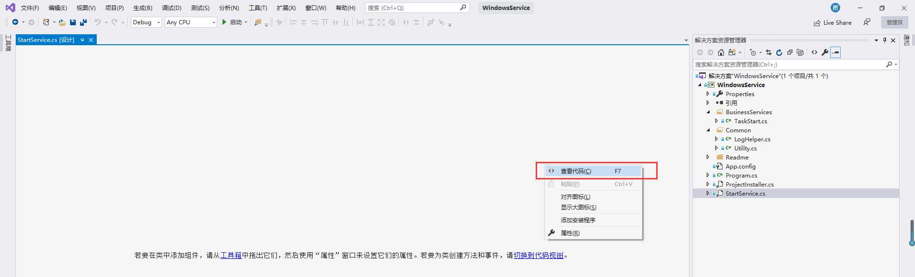915x277 pixels.
Task: Click View Code icon in Solution Explorer toolbar
Action: click(x=814, y=52)
